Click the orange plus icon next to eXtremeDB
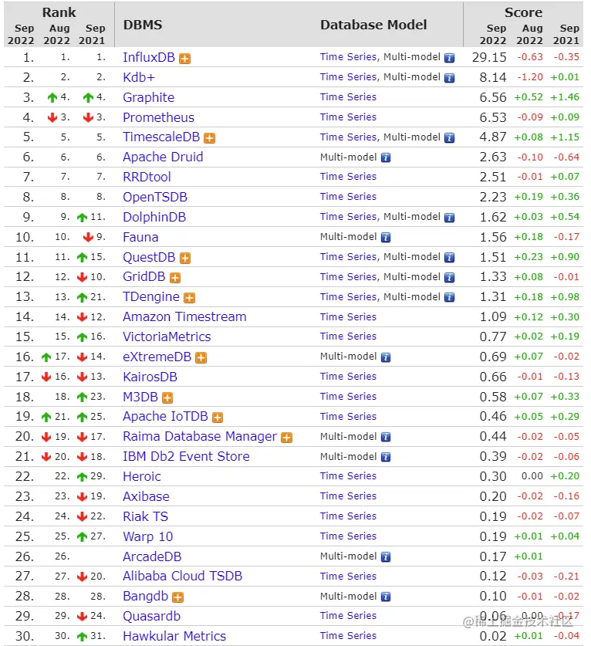This screenshot has width=591, height=646. (201, 357)
